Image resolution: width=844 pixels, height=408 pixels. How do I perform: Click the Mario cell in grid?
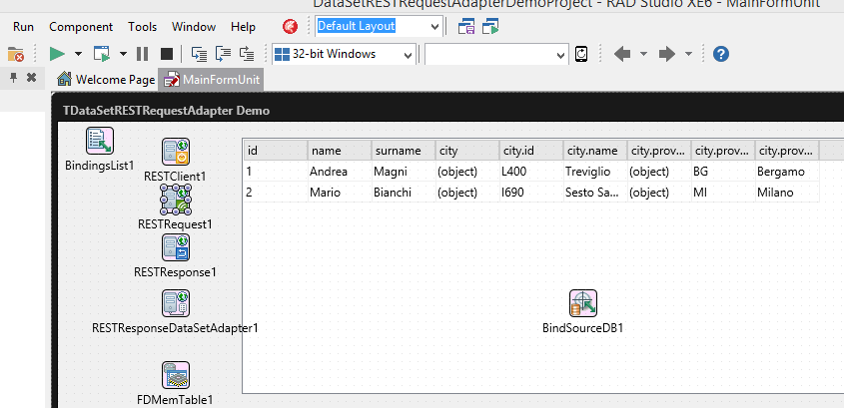340,193
